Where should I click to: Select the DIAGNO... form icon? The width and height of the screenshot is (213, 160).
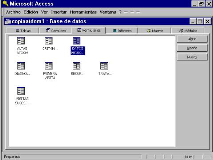[21, 66]
